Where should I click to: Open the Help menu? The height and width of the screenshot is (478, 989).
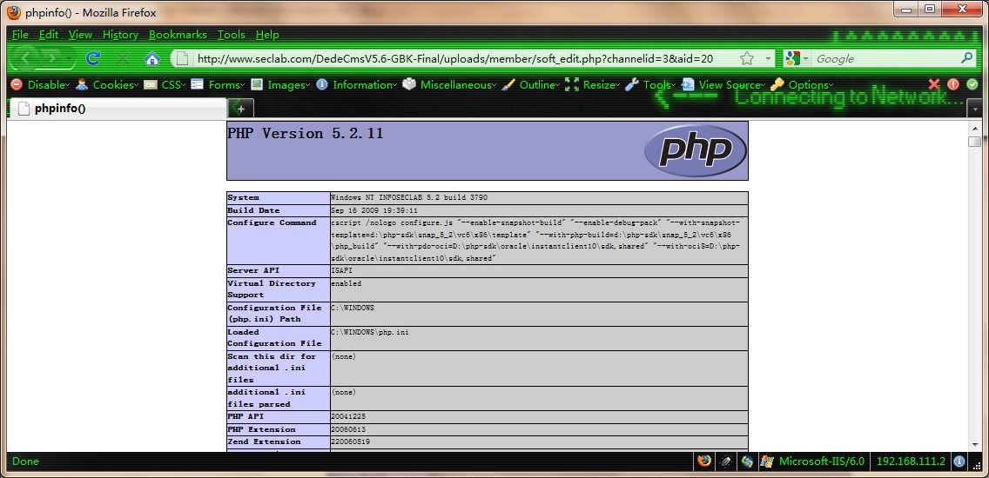tap(267, 35)
